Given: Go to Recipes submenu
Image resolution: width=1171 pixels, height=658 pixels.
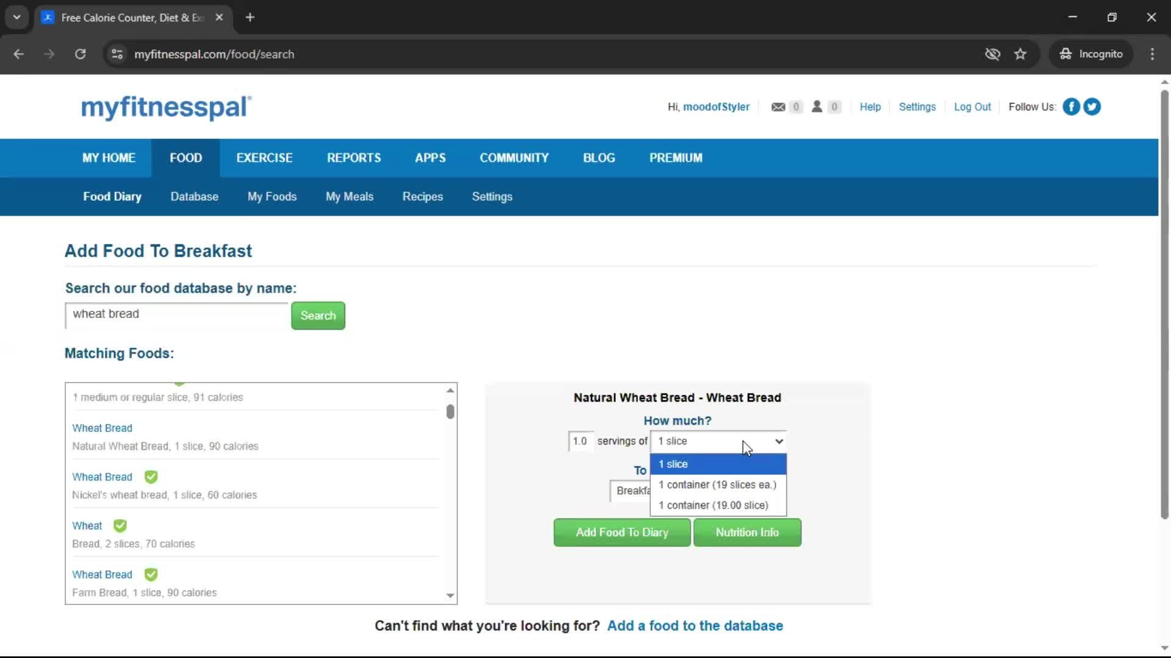Looking at the screenshot, I should click(423, 197).
